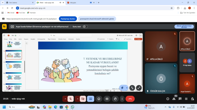
Task: Toggle the Sunu sesi switch
Action: pos(85,27)
